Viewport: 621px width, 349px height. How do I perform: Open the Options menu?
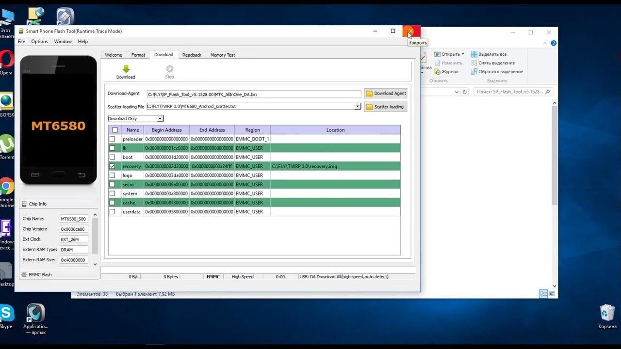click(40, 42)
